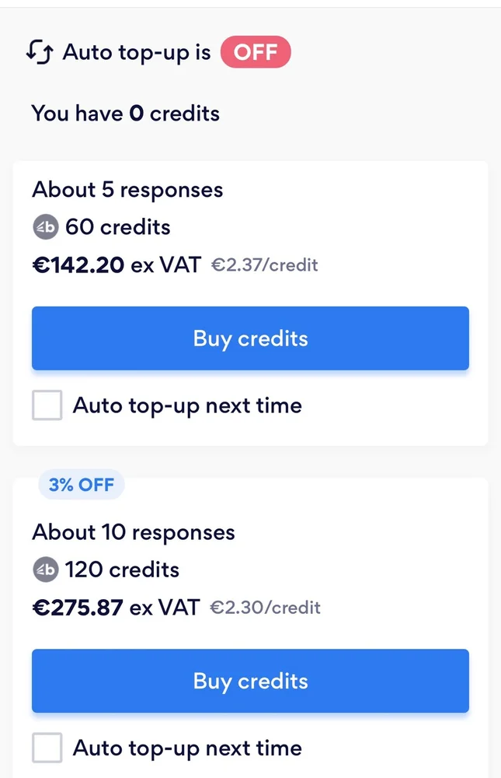Click the 3% OFF discount badge

82,485
